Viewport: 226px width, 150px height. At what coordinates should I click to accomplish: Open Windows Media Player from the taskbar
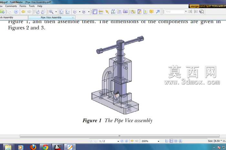click(20, 147)
